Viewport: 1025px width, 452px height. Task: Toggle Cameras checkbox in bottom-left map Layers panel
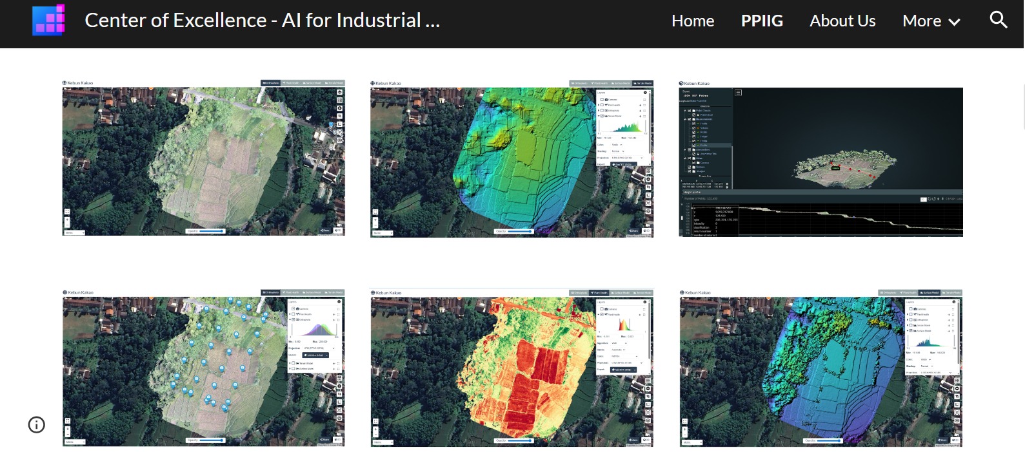point(294,309)
